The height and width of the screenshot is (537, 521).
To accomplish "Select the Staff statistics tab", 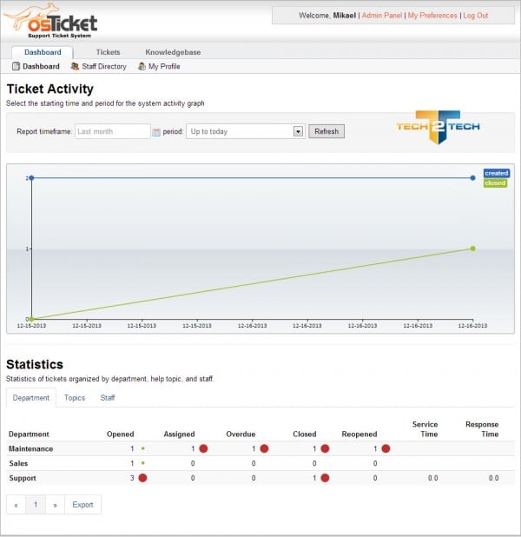I will pyautogui.click(x=107, y=398).
